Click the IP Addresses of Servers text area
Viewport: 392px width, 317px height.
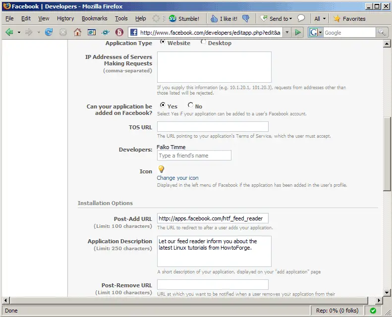coord(214,67)
